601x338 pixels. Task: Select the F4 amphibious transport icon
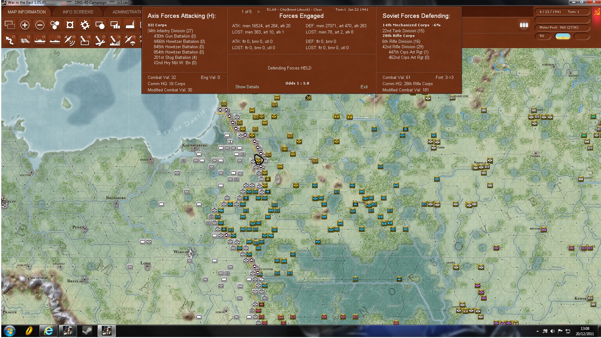click(55, 40)
